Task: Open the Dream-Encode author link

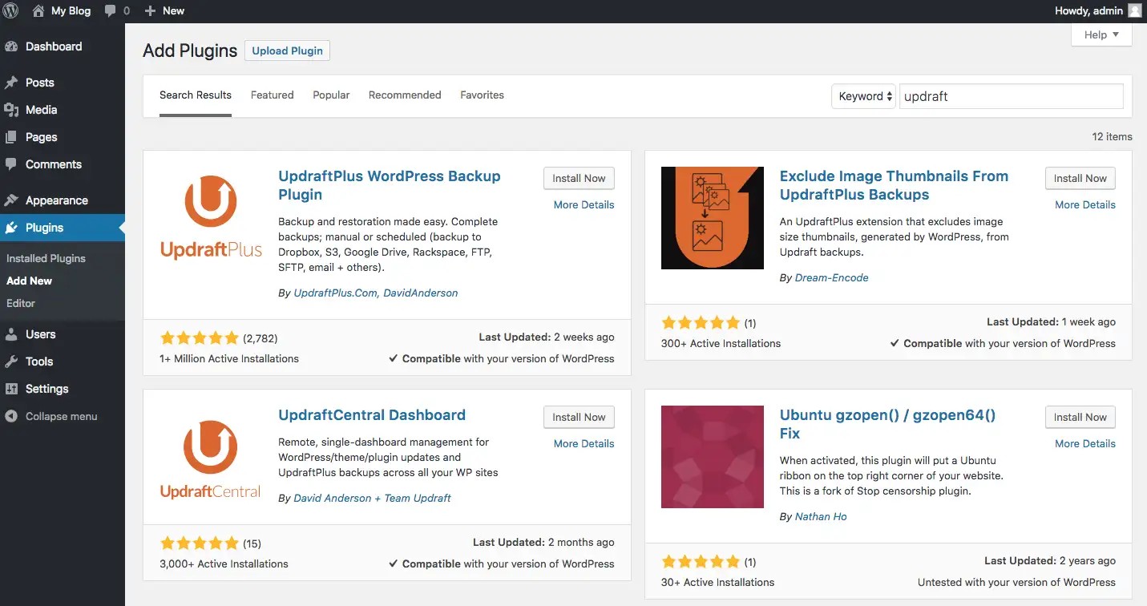Action: point(831,277)
